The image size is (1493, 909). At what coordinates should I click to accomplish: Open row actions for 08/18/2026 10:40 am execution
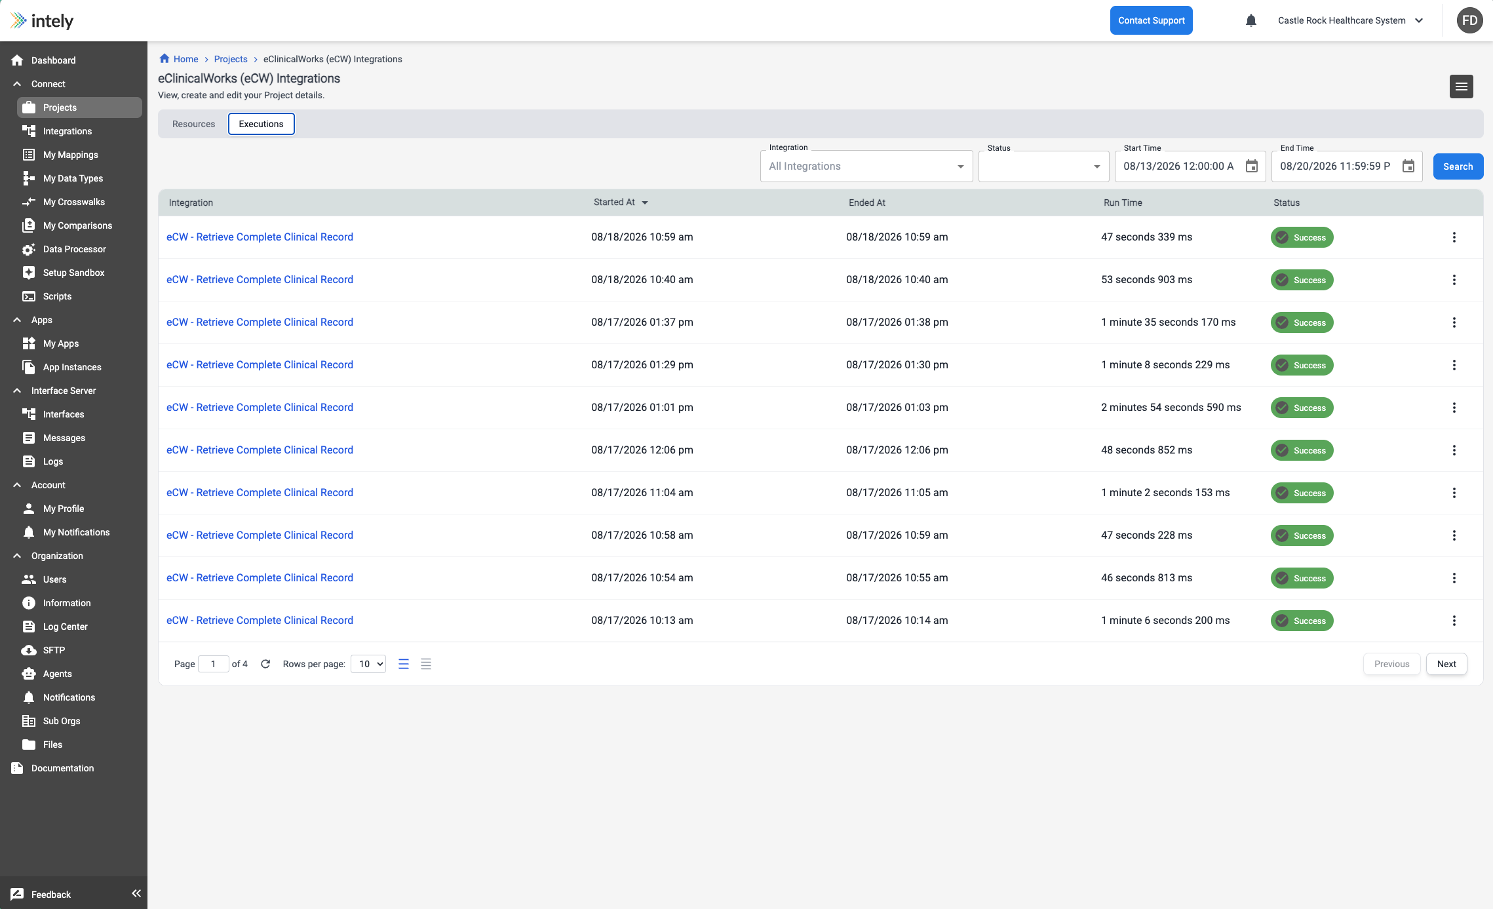coord(1454,280)
